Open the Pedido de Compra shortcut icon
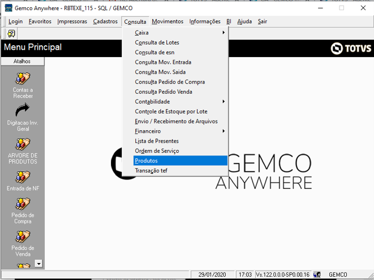This screenshot has height=280, width=374. point(23,204)
